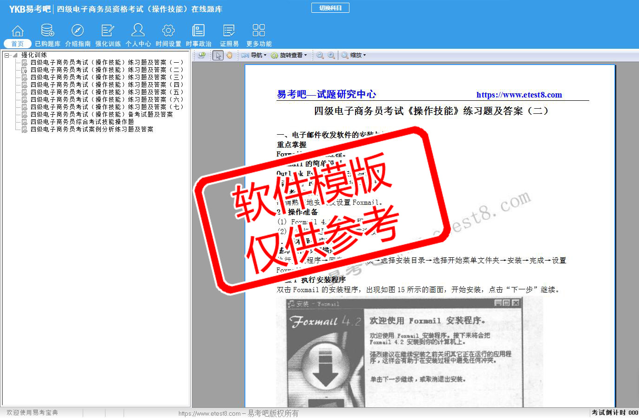This screenshot has width=639, height=418.
Task: Select tree item 练习题及答案（七）
Action: (x=107, y=107)
